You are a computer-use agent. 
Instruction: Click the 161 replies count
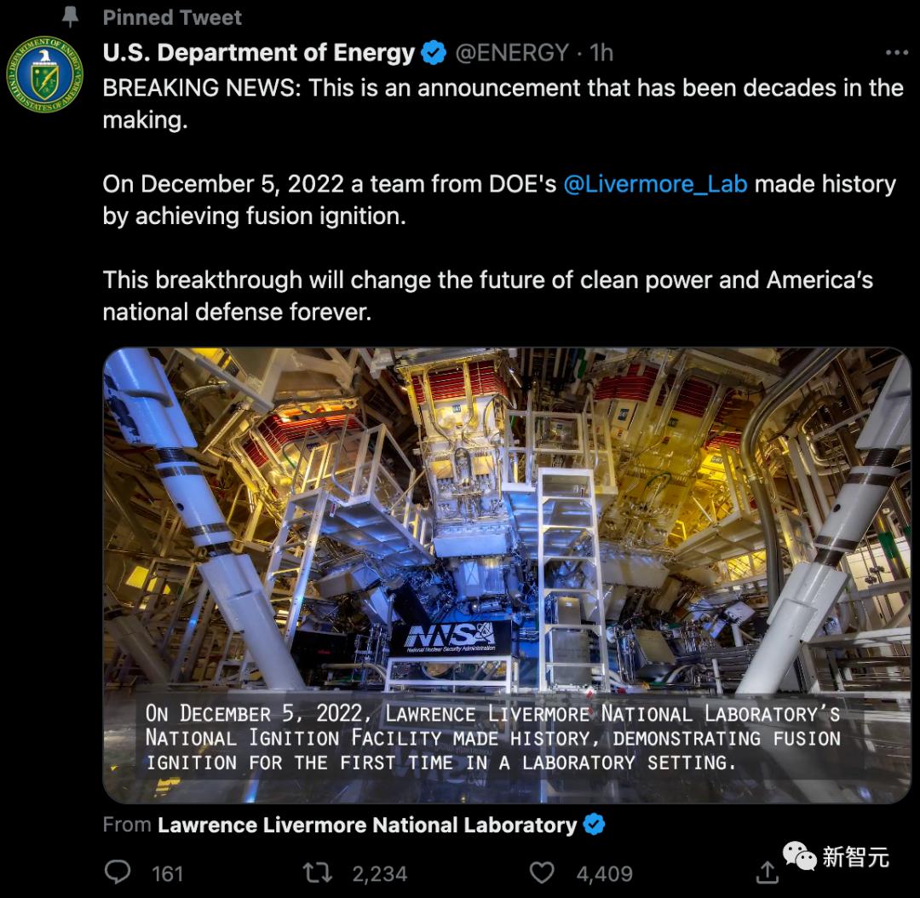pos(167,874)
